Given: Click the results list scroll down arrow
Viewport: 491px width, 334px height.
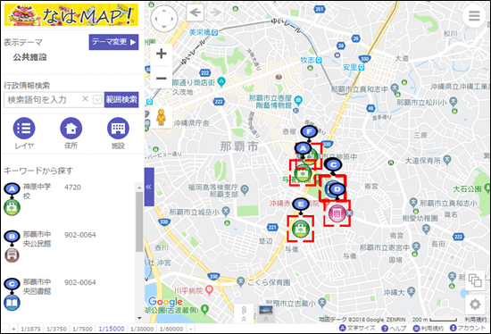Looking at the screenshot, I should pos(139,318).
